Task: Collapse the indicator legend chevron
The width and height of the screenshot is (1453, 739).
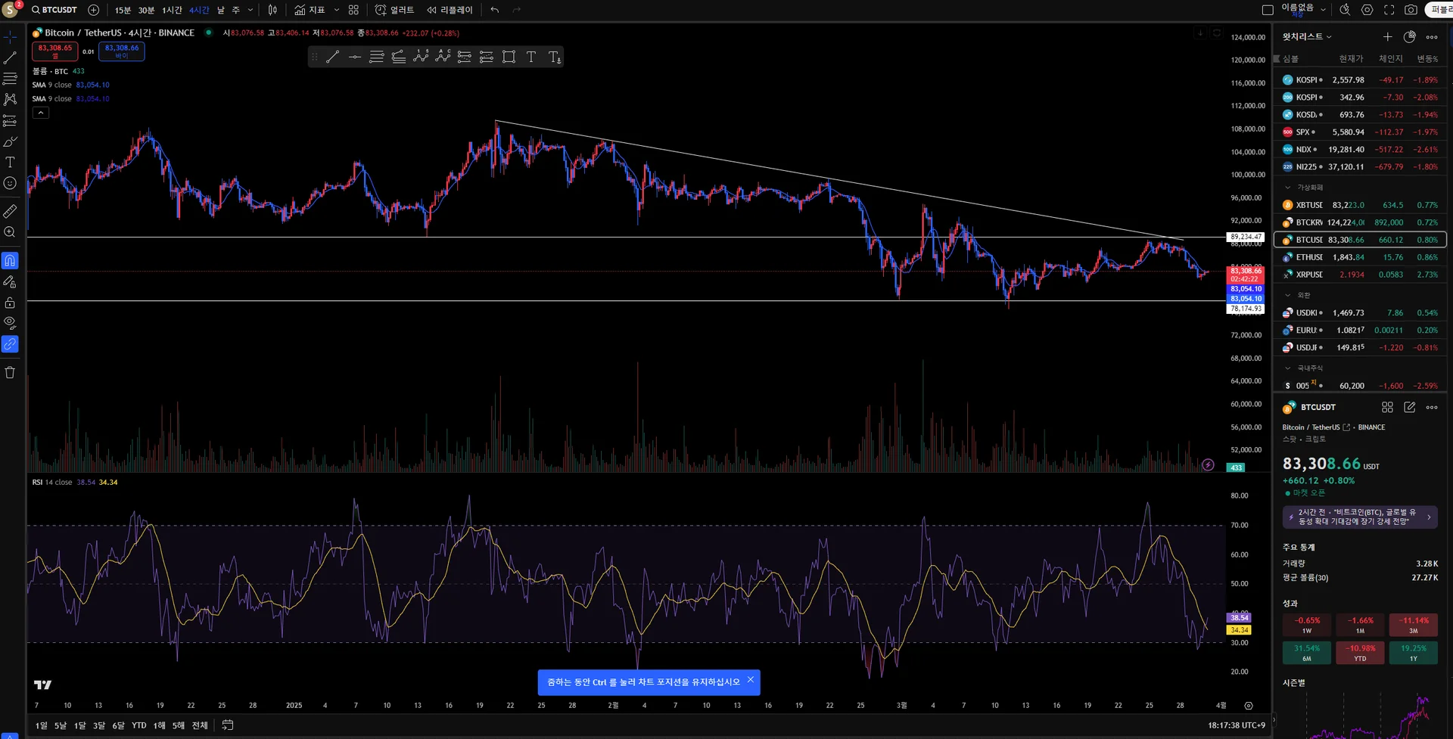Action: pyautogui.click(x=41, y=113)
